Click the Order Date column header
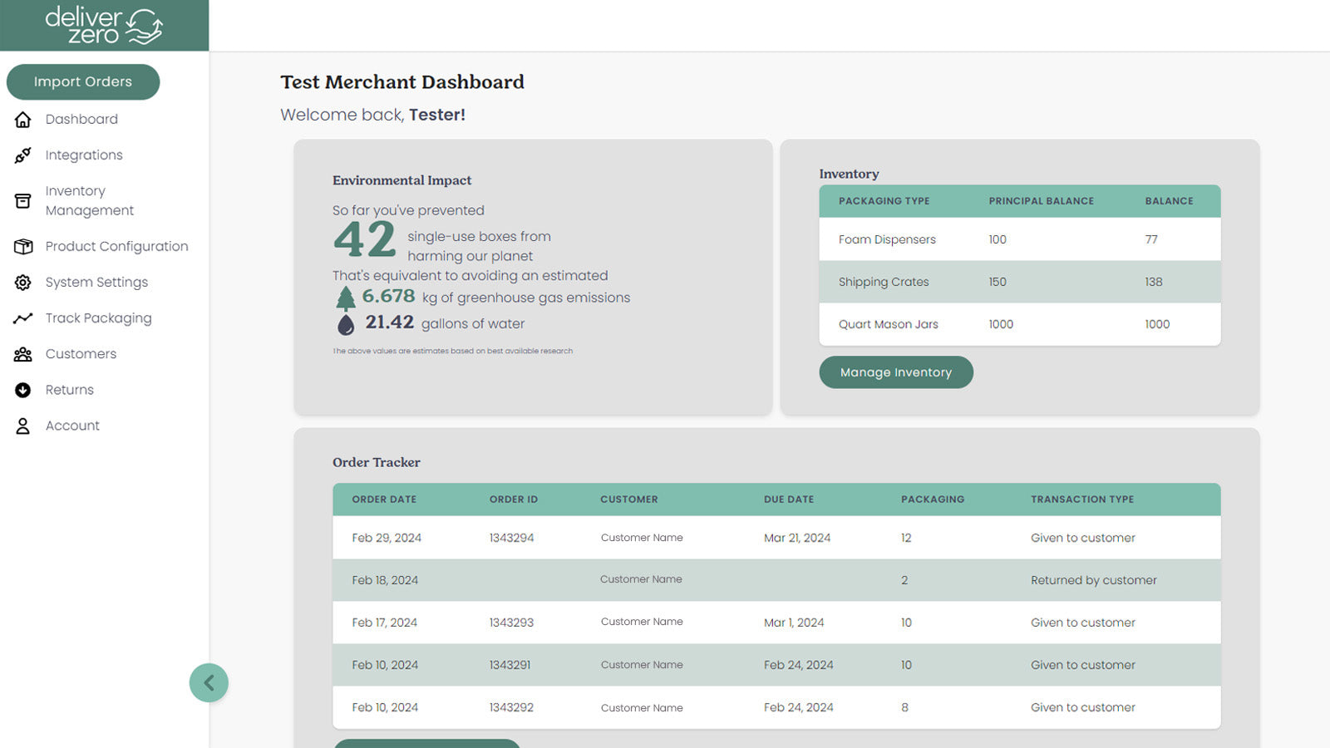This screenshot has height=748, width=1330. [384, 499]
